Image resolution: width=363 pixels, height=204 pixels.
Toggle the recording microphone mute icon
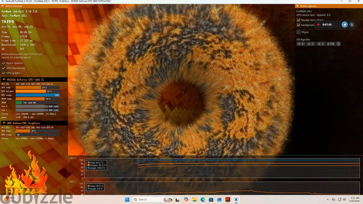click(x=352, y=24)
